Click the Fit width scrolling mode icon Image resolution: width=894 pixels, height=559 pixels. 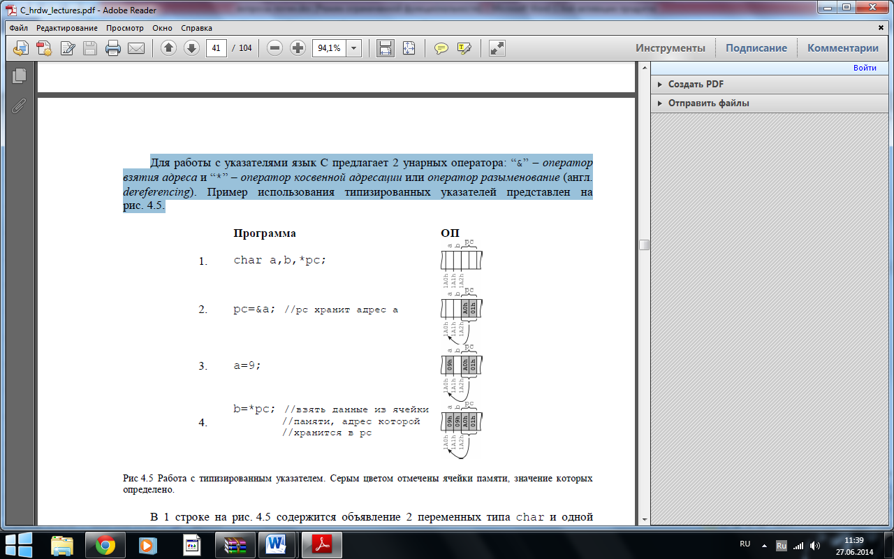(x=385, y=48)
